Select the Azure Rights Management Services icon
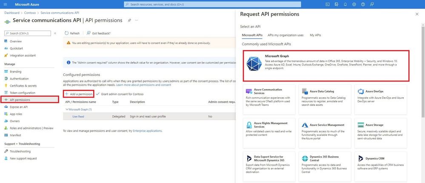Image resolution: width=425 pixels, height=183 pixels. (x=249, y=125)
